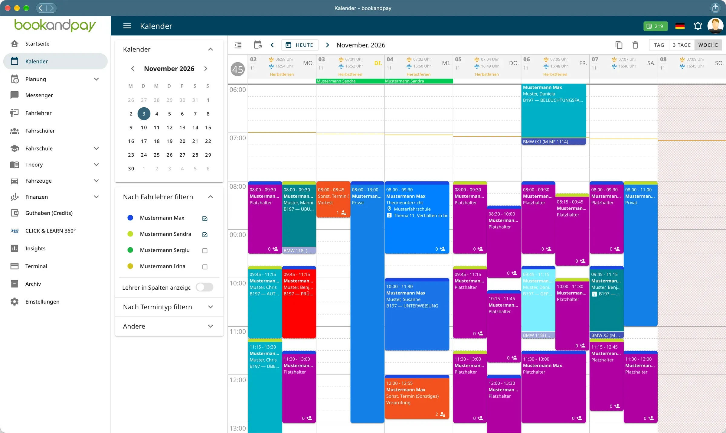This screenshot has width=726, height=433.
Task: Check Mustermann Irina instructor filter
Action: point(205,267)
